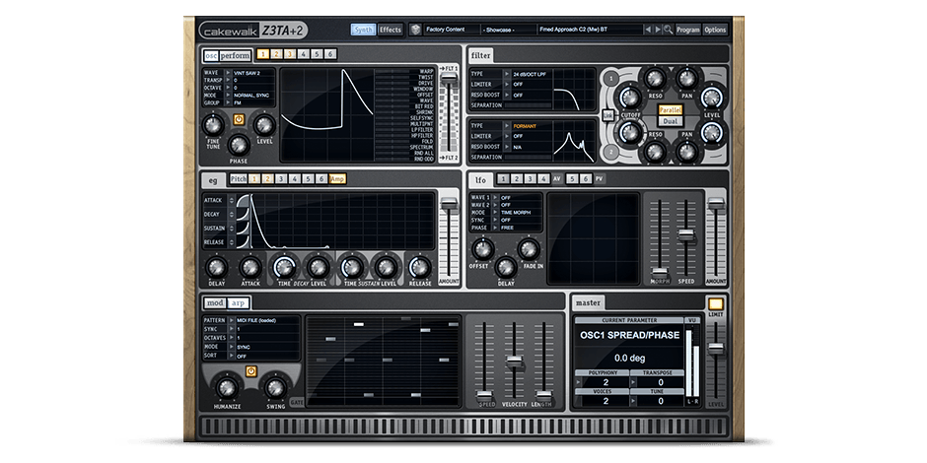Open arpeggiator Pattern dropdown arrow
Screen dimensions: 927x463
coord(231,321)
